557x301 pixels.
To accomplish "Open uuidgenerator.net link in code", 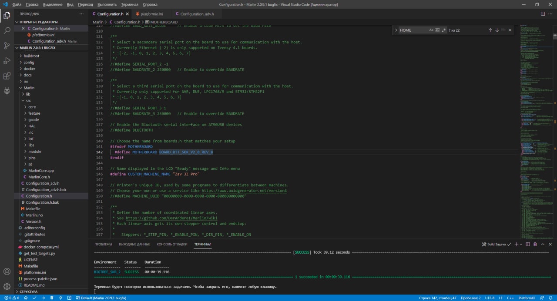I will (x=244, y=190).
